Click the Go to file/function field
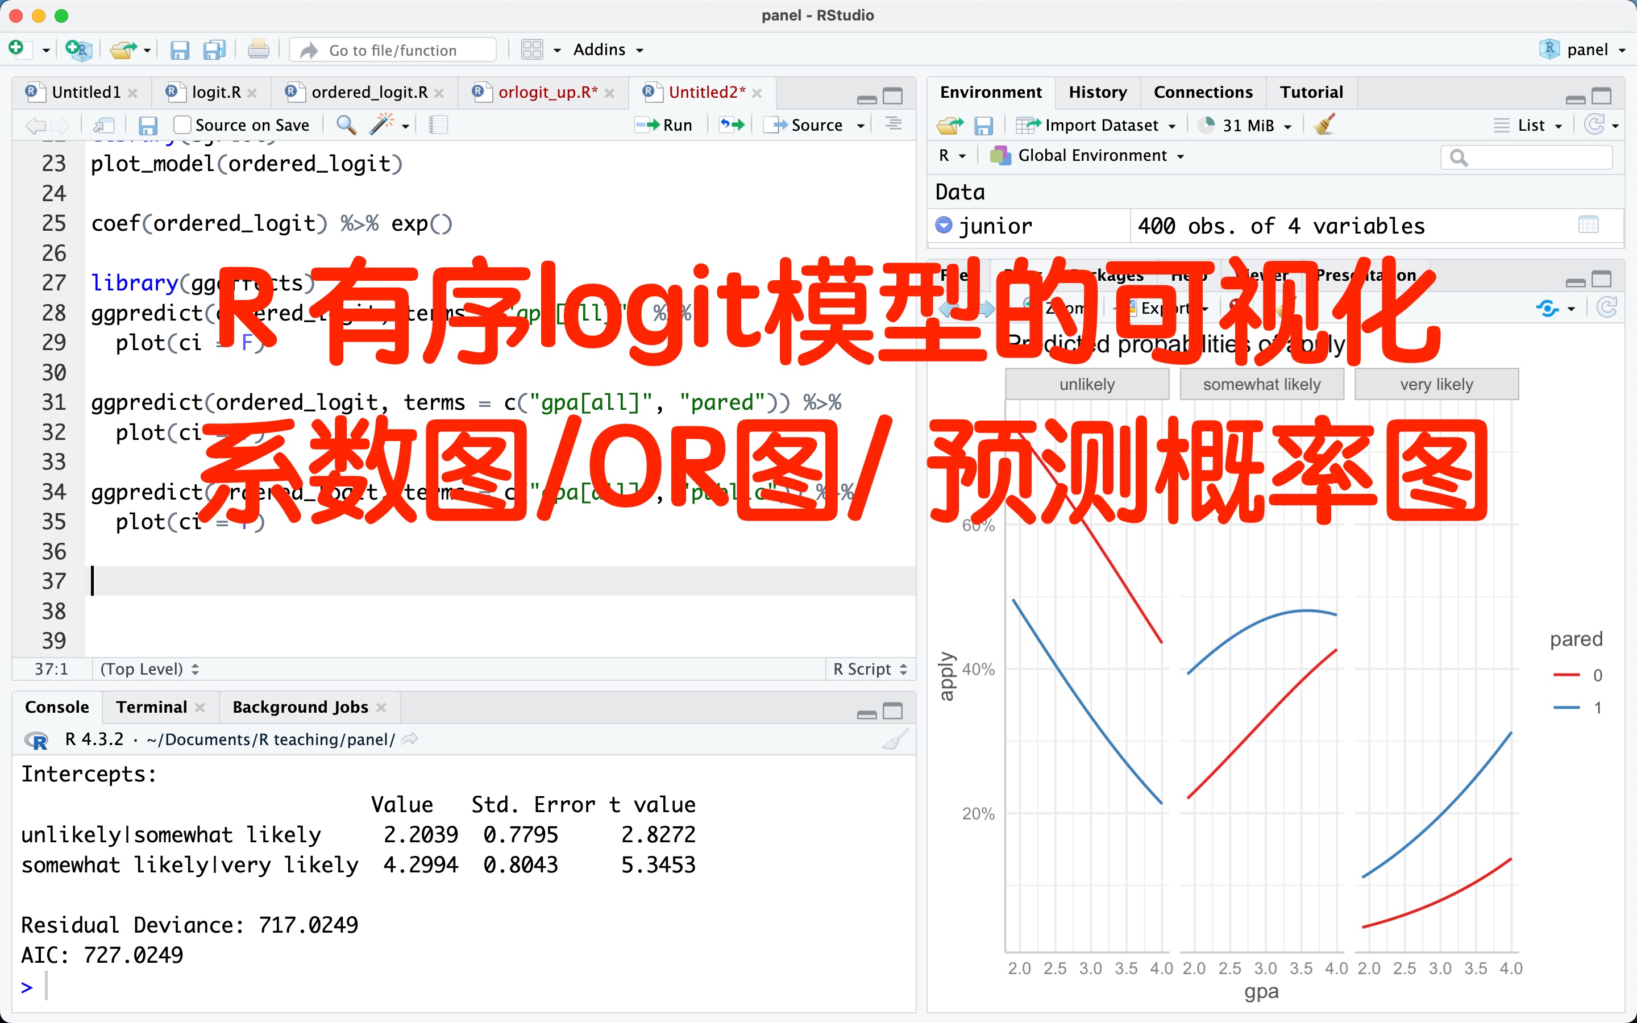 point(392,50)
